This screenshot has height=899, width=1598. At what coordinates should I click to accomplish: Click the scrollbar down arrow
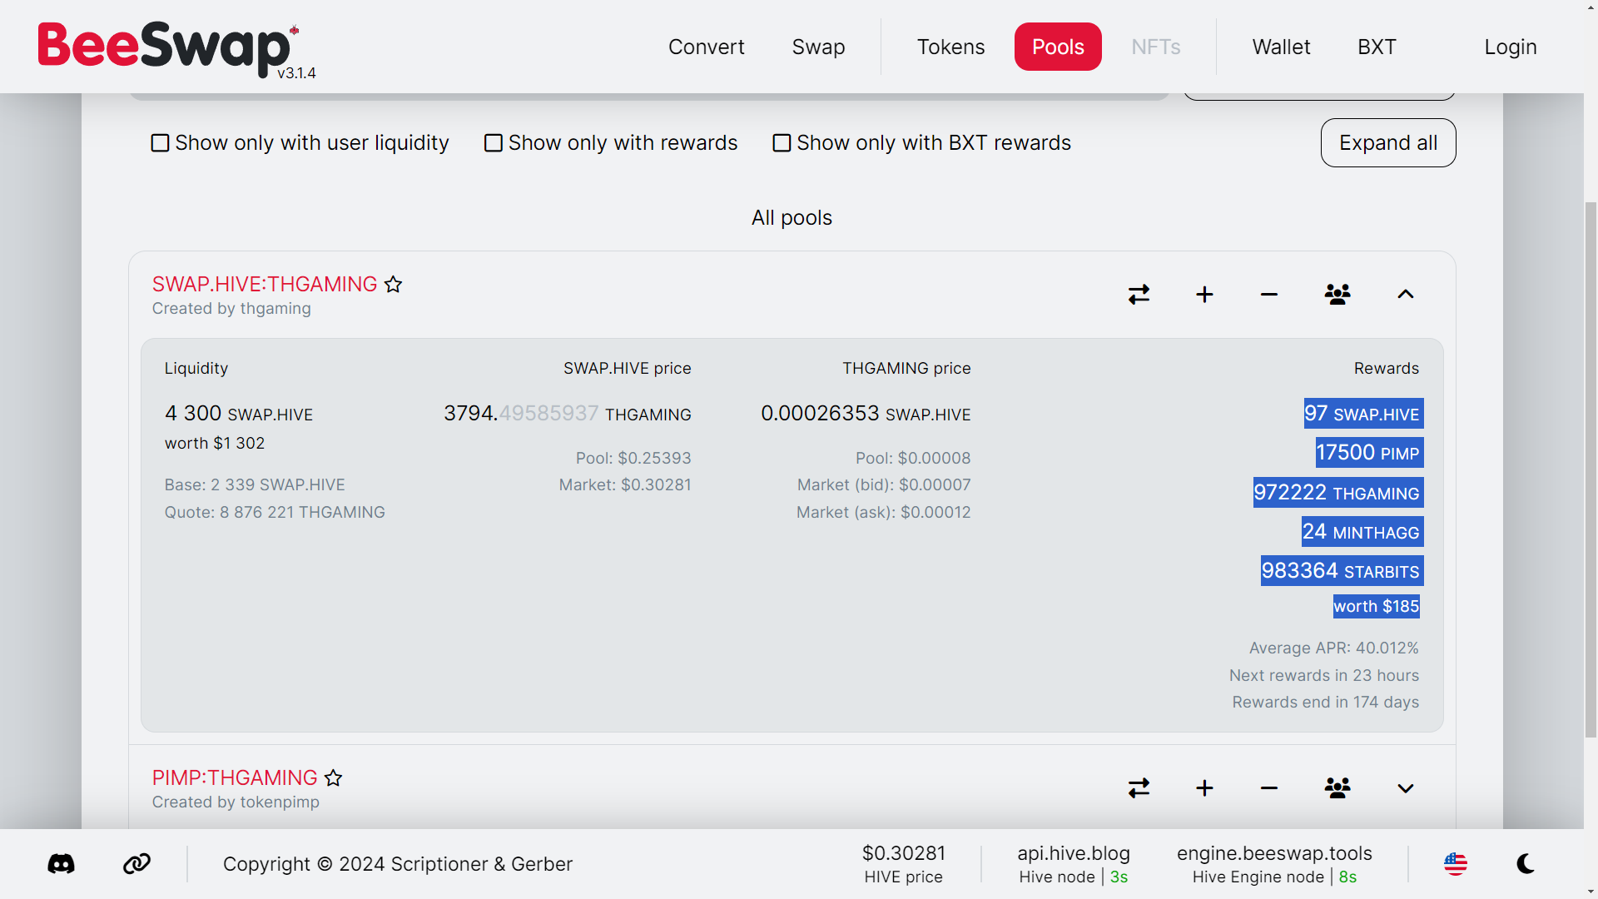[x=1591, y=892]
